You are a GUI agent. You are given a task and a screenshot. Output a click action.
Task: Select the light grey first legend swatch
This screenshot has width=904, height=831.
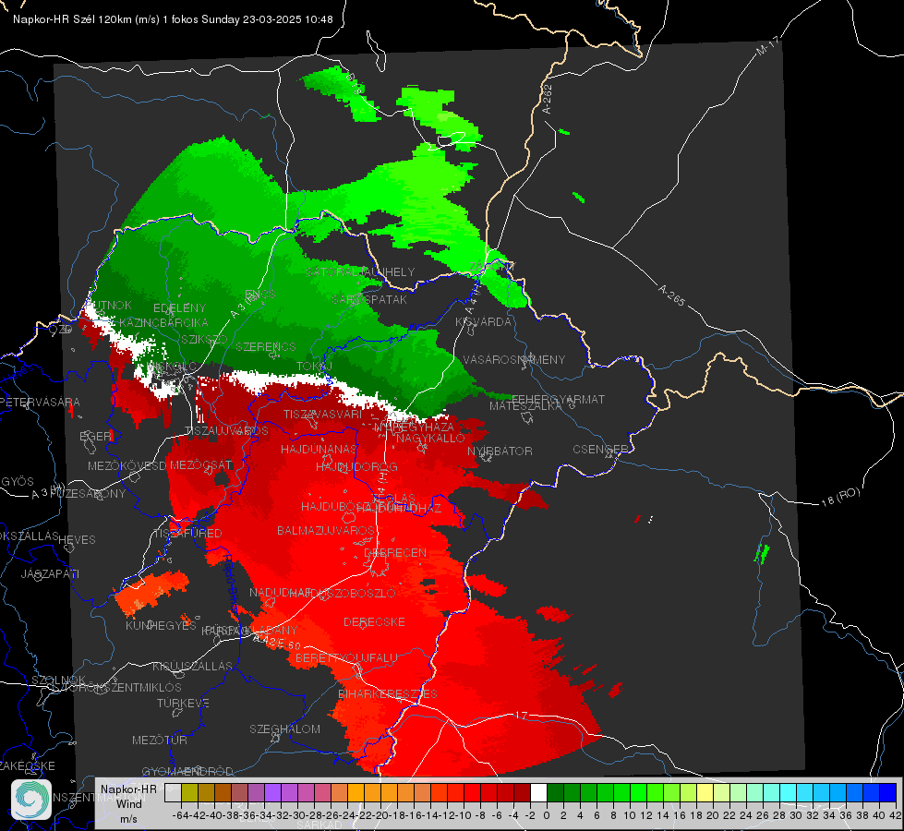point(173,793)
